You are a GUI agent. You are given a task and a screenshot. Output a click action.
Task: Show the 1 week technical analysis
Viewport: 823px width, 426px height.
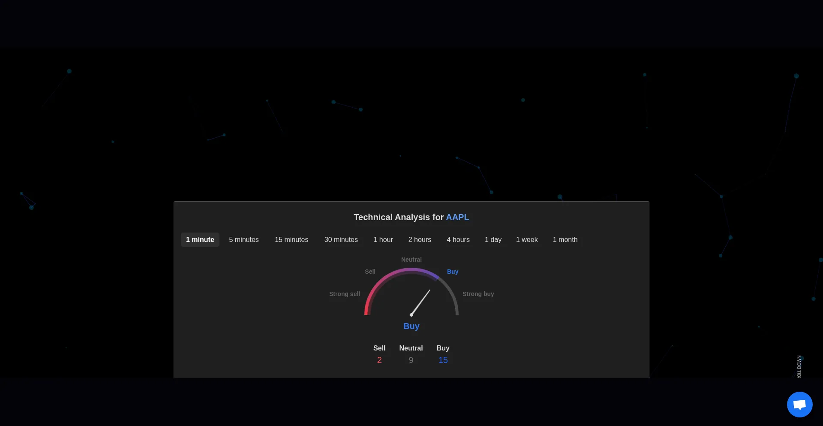pos(526,240)
